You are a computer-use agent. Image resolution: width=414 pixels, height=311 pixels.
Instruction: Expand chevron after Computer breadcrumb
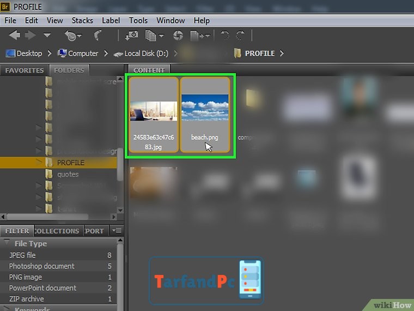(x=106, y=53)
